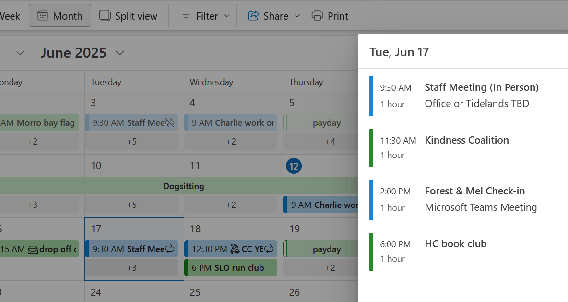Viewport: 568px width, 302px height.
Task: Click the Print icon
Action: click(x=317, y=16)
